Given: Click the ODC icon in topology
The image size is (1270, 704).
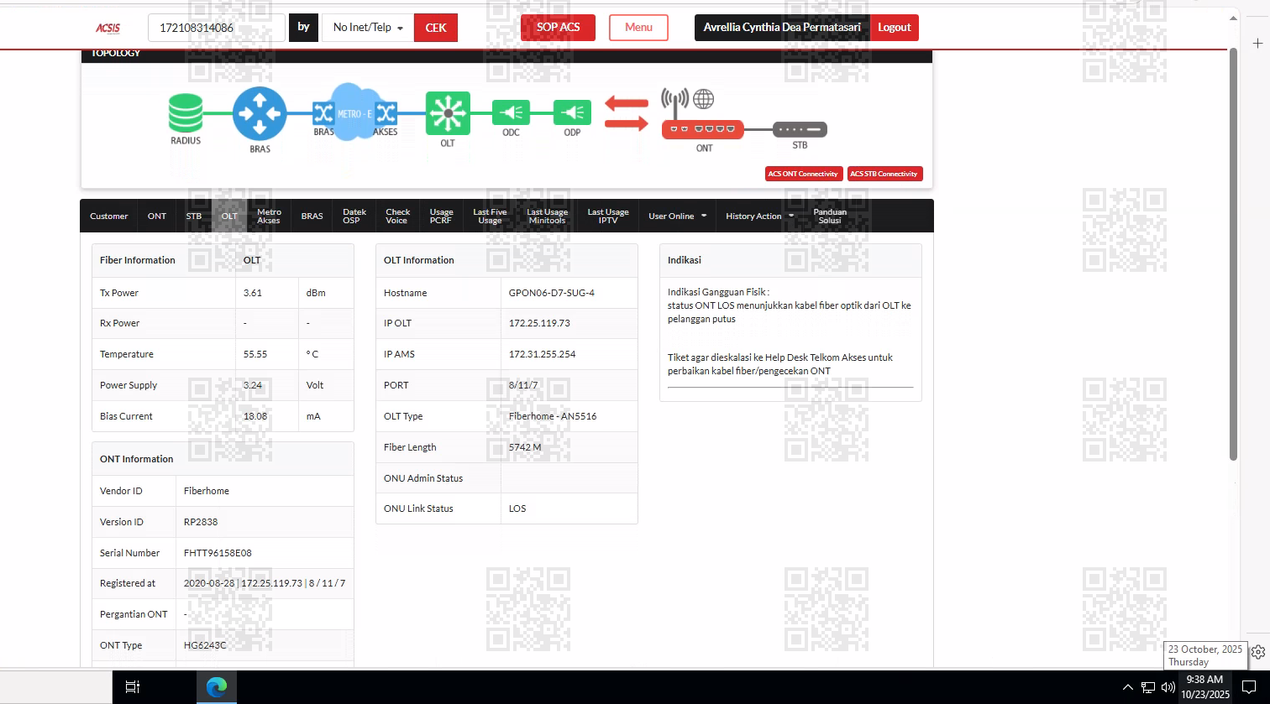Looking at the screenshot, I should click(x=511, y=112).
